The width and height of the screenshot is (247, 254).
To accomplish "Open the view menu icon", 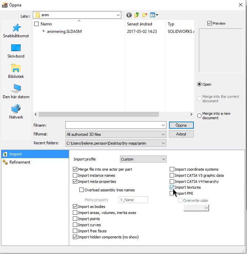I will [x=154, y=15].
